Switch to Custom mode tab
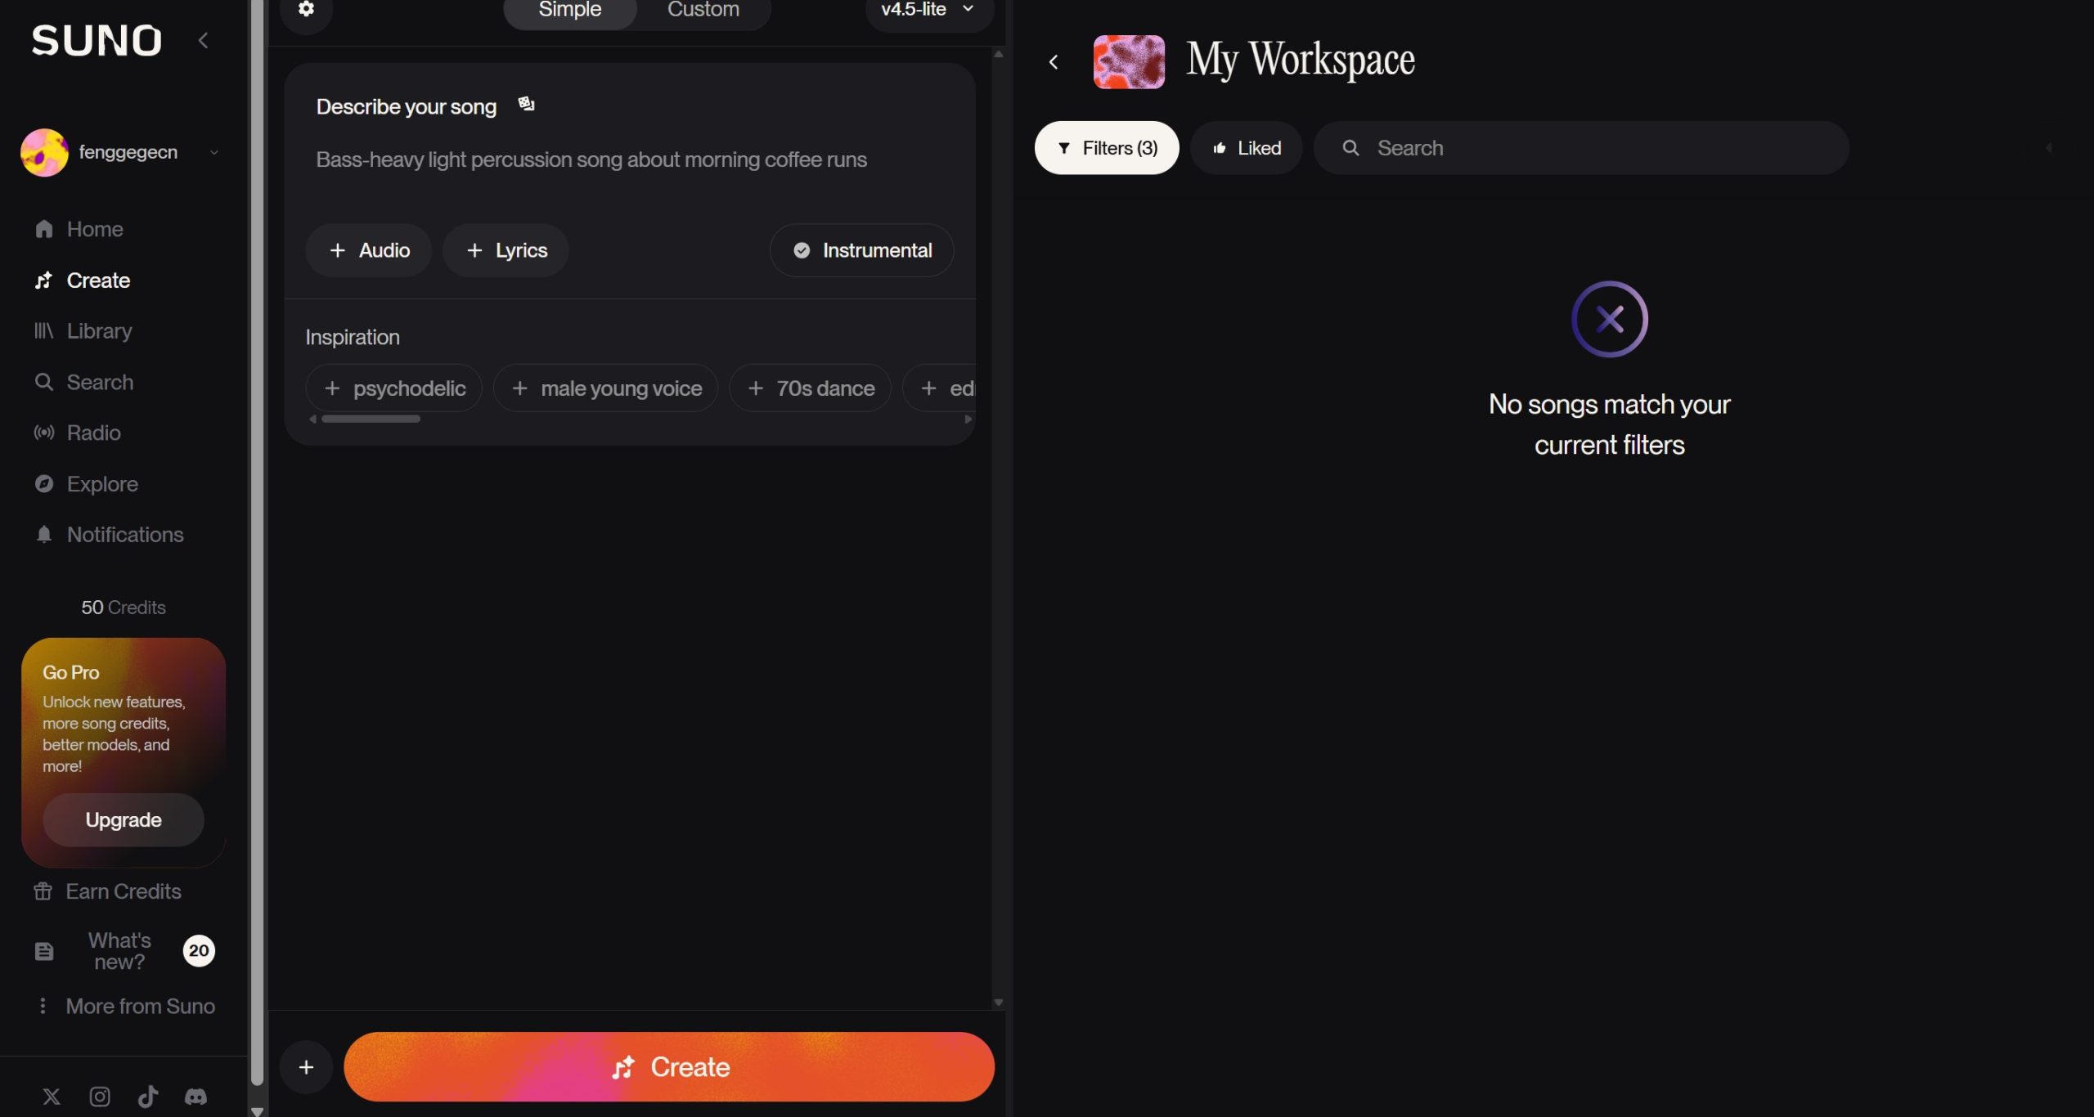Screen dimensions: 2094x1117 click(703, 9)
